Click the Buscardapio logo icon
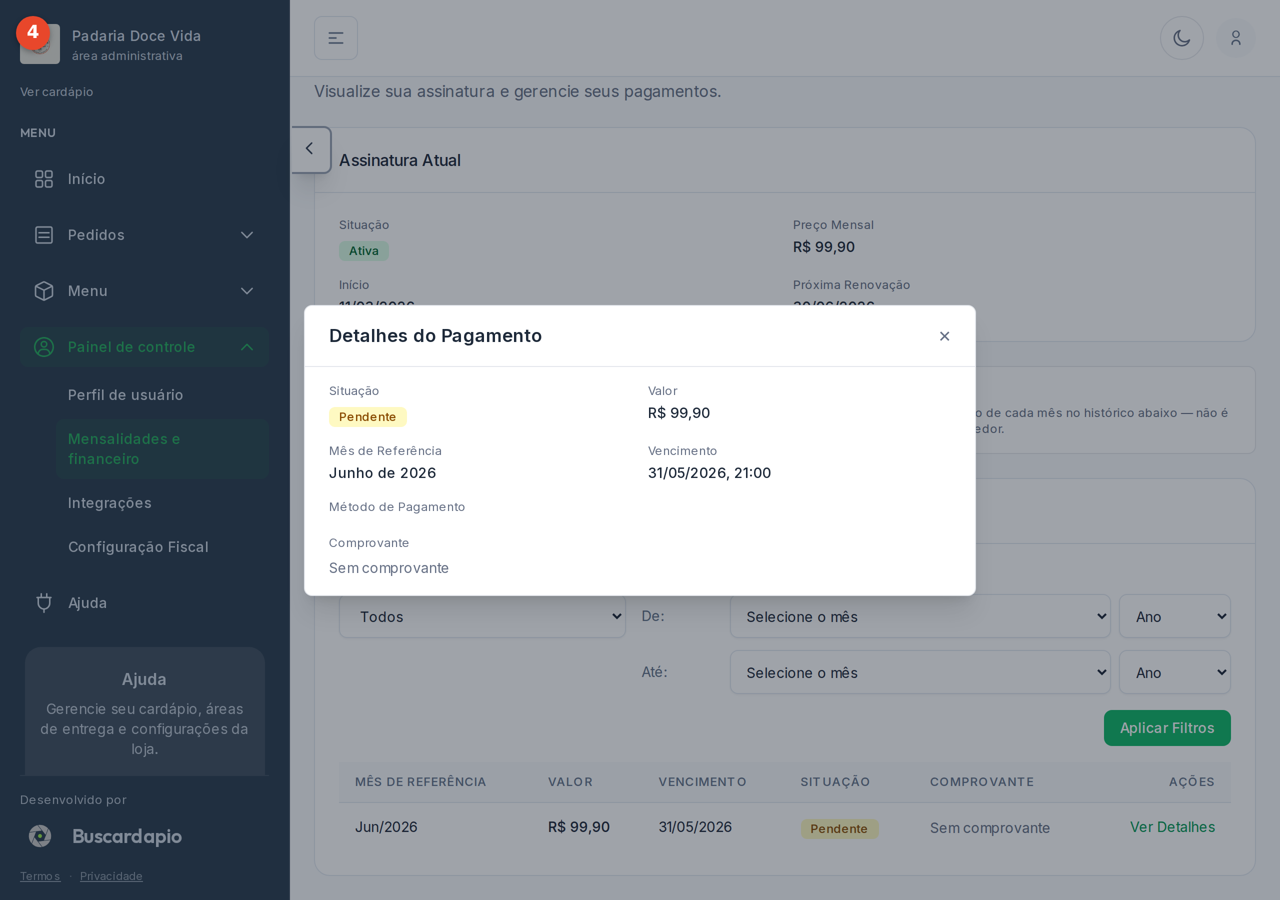Image resolution: width=1280 pixels, height=900 pixels. 40,836
